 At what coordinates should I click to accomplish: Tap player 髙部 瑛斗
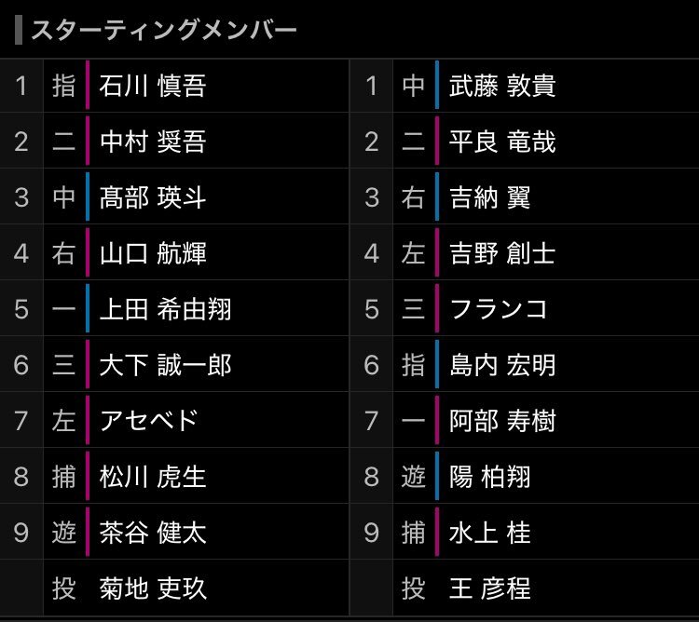153,197
